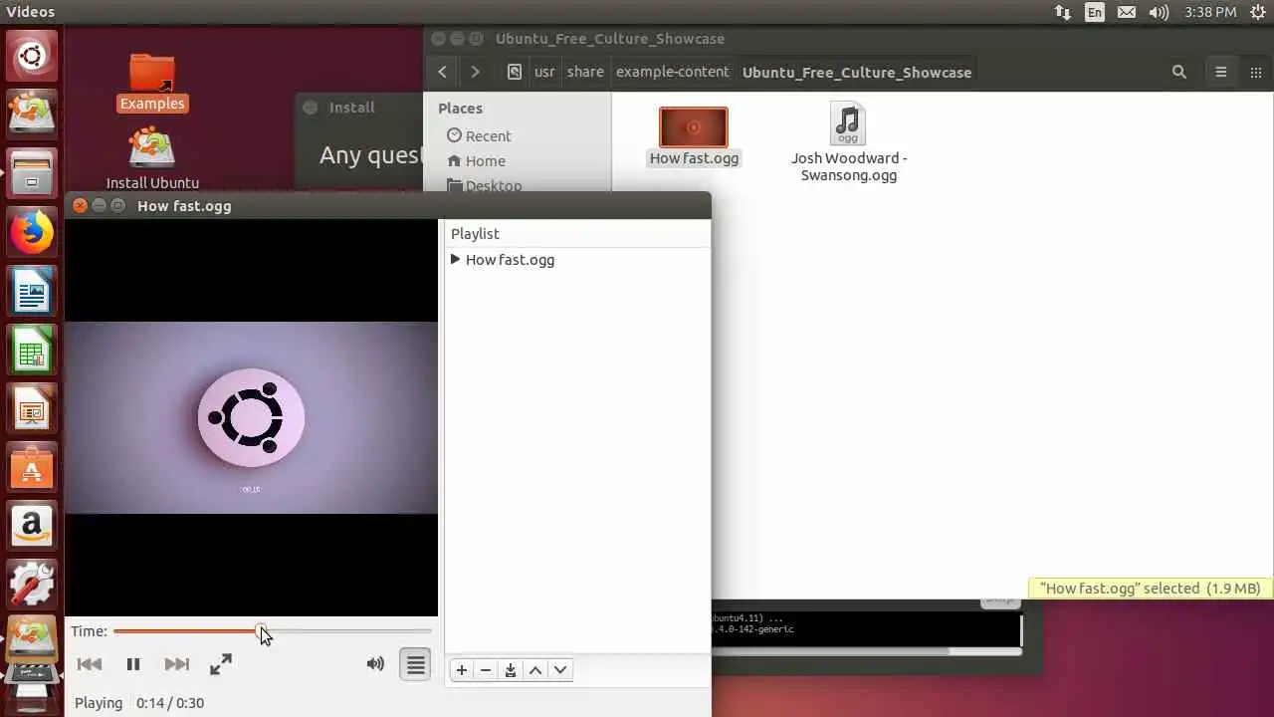Click the root location icon in path bar
This screenshot has width=1274, height=717.
pos(514,72)
